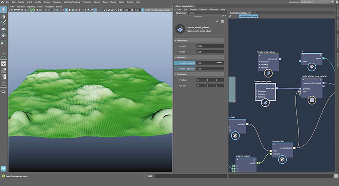Open the Channel Box / Layer Editor side tab
This screenshot has height=186, width=339.
337,18
